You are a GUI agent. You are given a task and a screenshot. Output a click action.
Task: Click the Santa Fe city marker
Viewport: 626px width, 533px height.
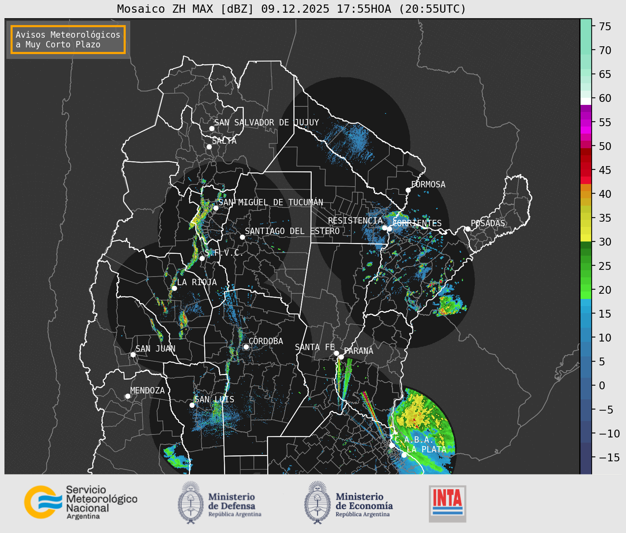[x=336, y=353]
